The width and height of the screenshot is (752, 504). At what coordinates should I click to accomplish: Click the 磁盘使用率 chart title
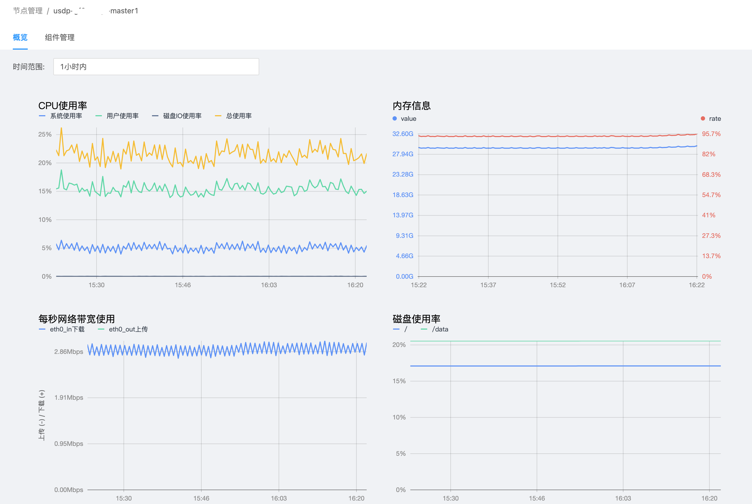point(417,319)
